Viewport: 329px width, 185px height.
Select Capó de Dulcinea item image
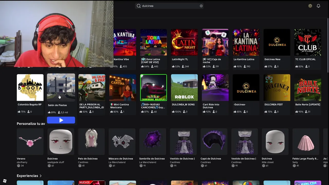[214, 142]
